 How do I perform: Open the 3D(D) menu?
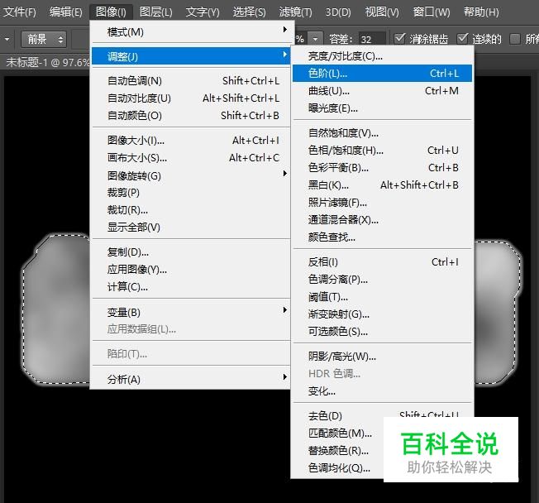[338, 12]
